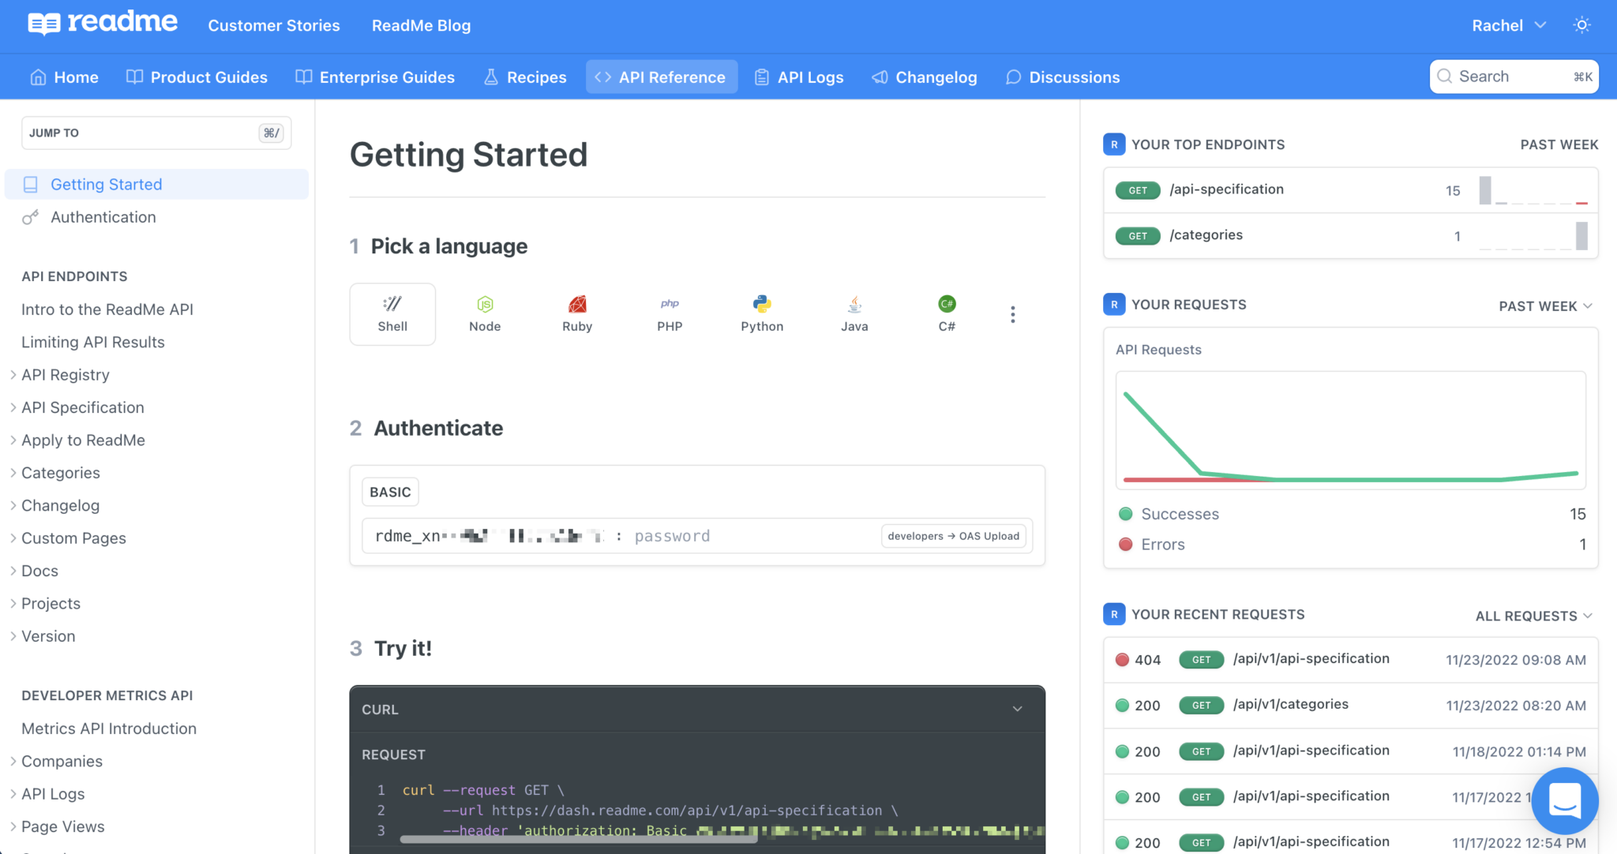Screen dimensions: 1617x854
Task: Select the Shell language option
Action: 392,313
